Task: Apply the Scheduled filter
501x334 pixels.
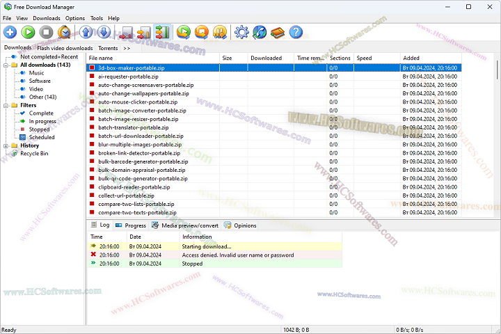Action: pos(42,137)
